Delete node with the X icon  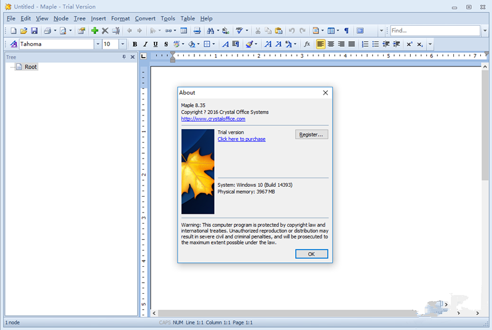[105, 31]
